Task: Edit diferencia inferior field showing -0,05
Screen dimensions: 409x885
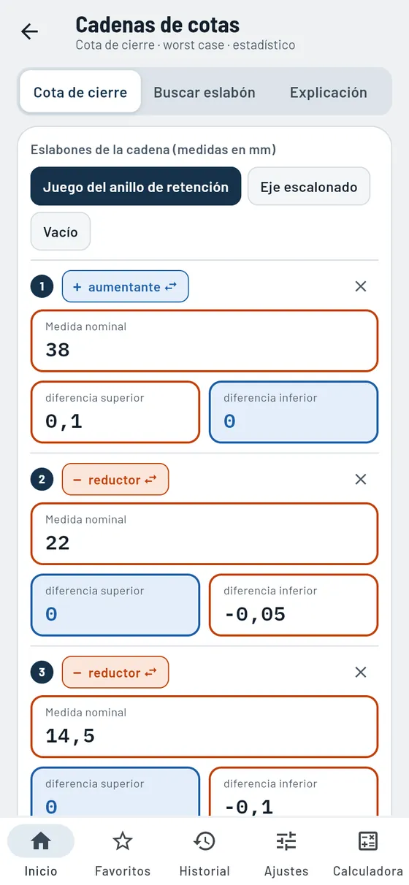Action: [294, 605]
